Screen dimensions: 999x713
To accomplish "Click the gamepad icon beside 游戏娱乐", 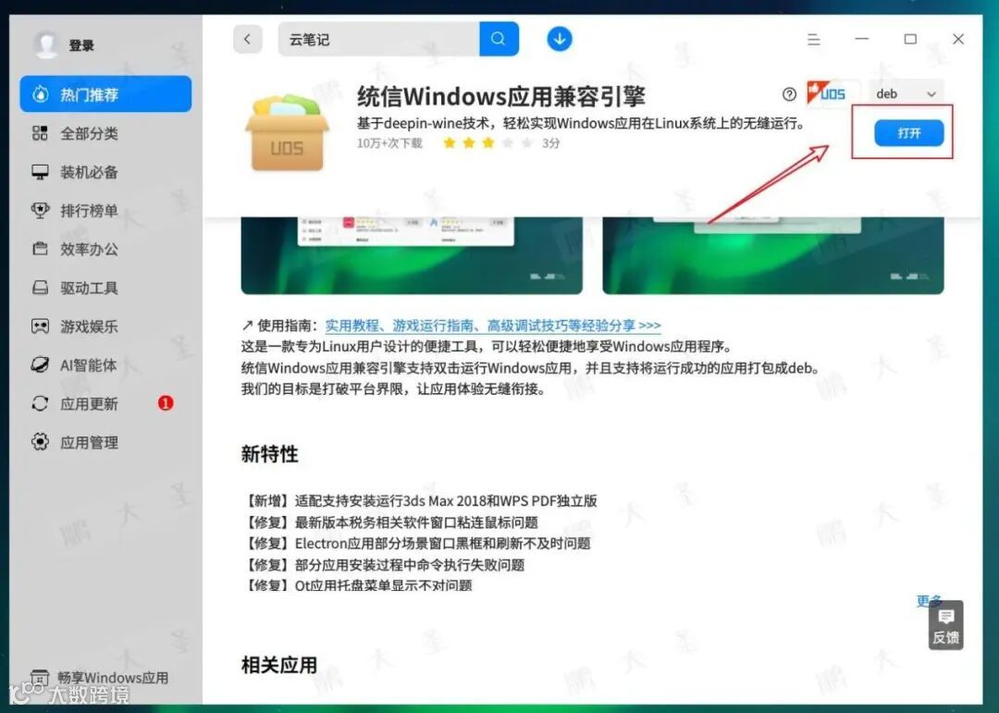I will point(40,326).
